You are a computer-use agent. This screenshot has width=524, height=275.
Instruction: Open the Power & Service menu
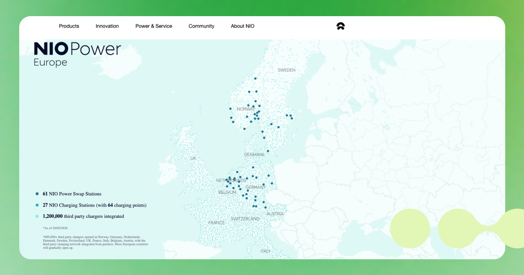[x=154, y=26]
